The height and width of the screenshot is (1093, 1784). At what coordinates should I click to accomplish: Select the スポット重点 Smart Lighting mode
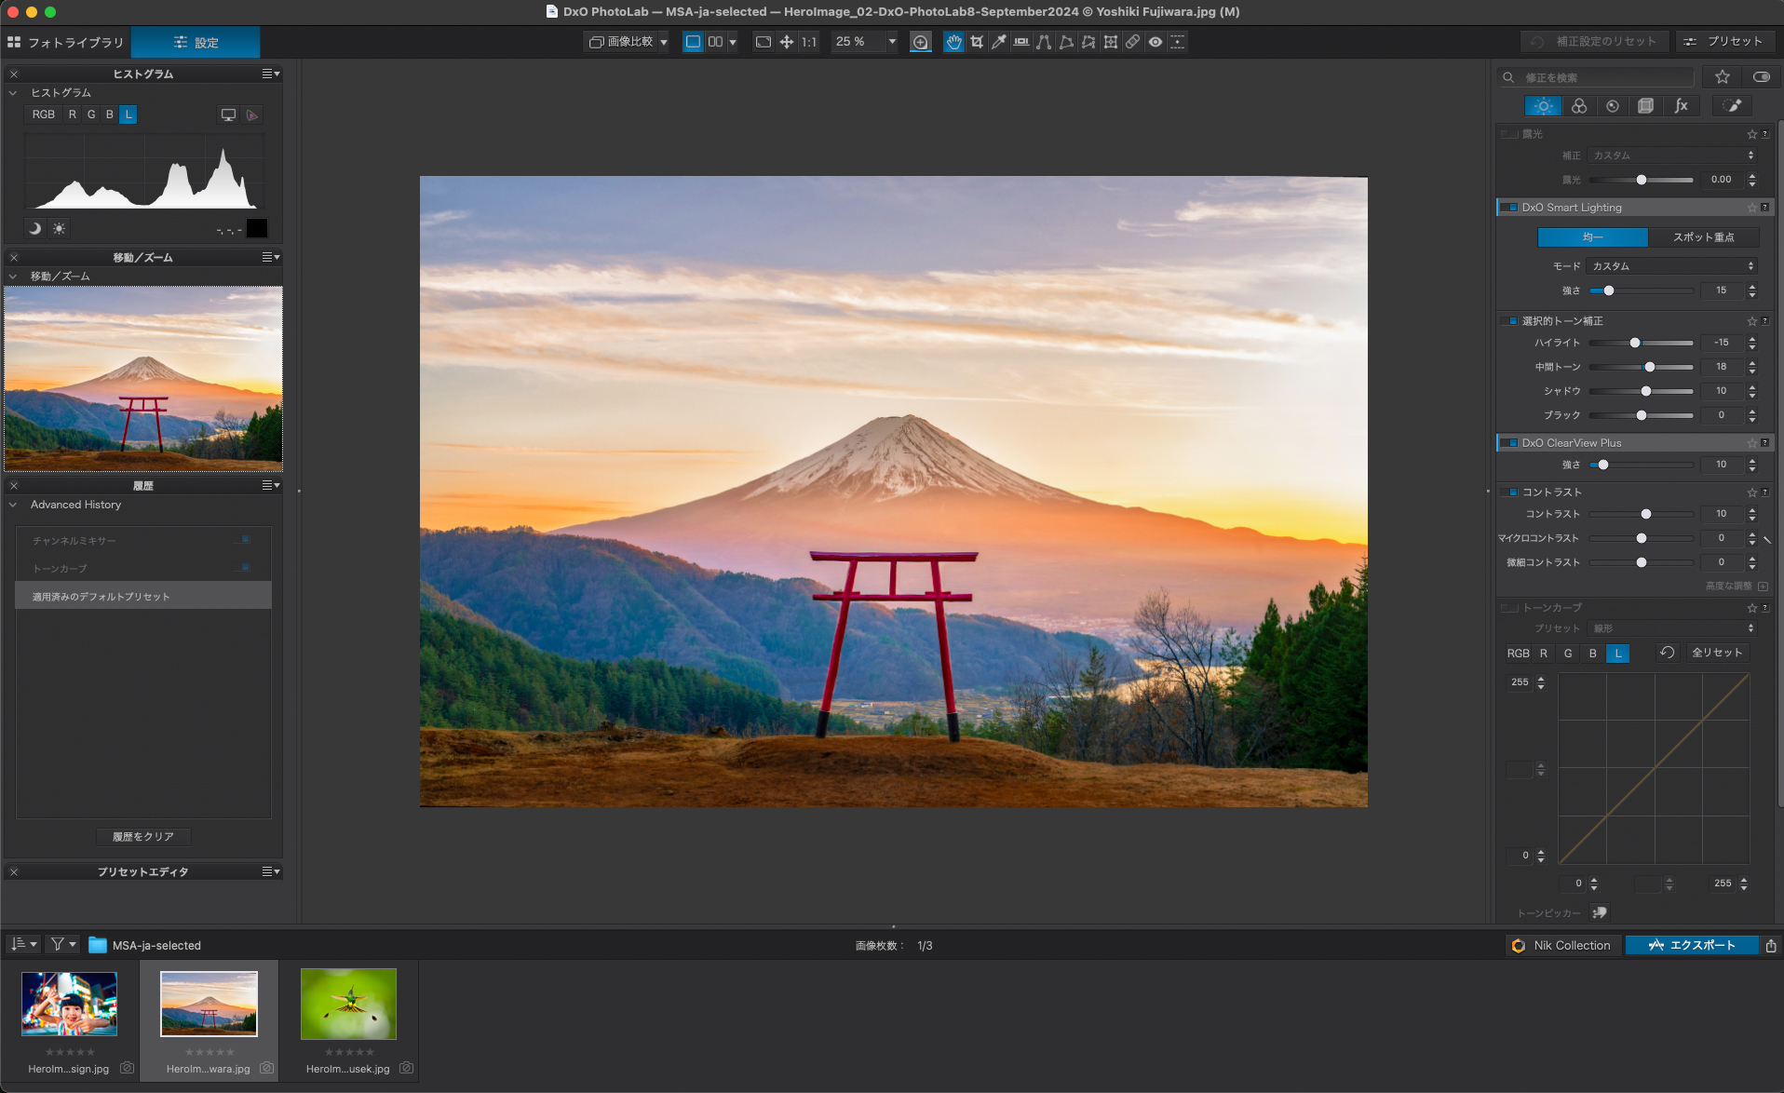(x=1706, y=237)
